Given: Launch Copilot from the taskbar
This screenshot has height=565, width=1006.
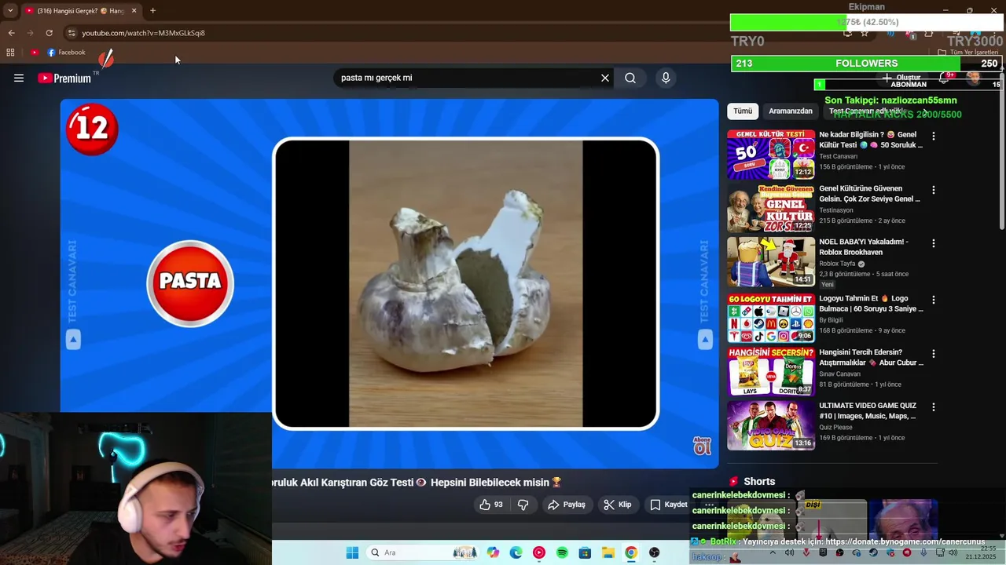Looking at the screenshot, I should coord(493,552).
